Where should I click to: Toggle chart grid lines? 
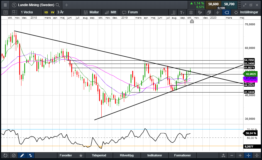[191, 12]
